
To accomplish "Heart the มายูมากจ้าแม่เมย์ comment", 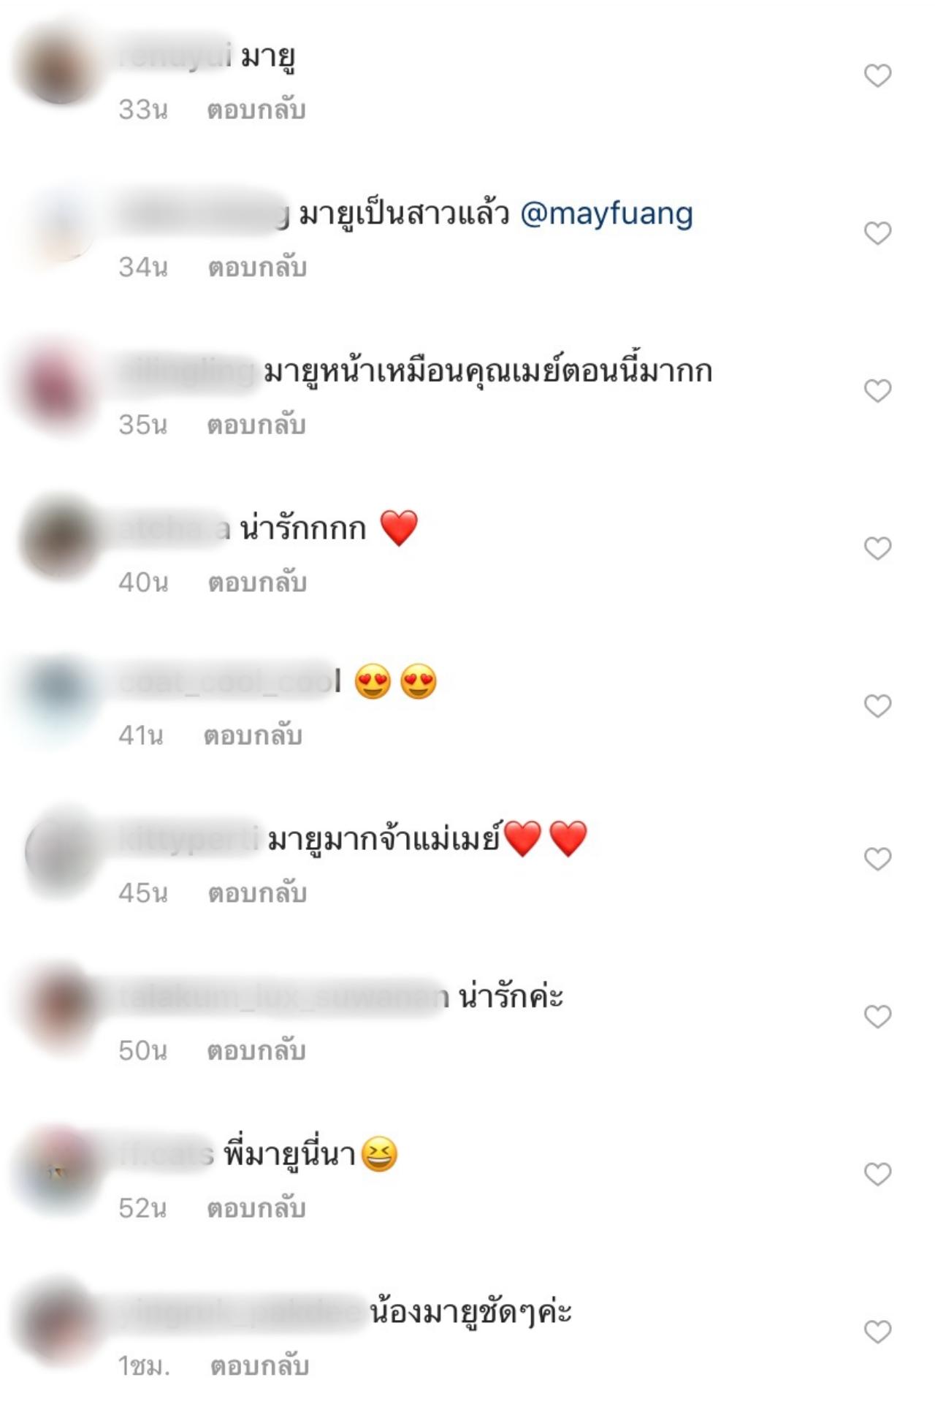I will pos(877,859).
